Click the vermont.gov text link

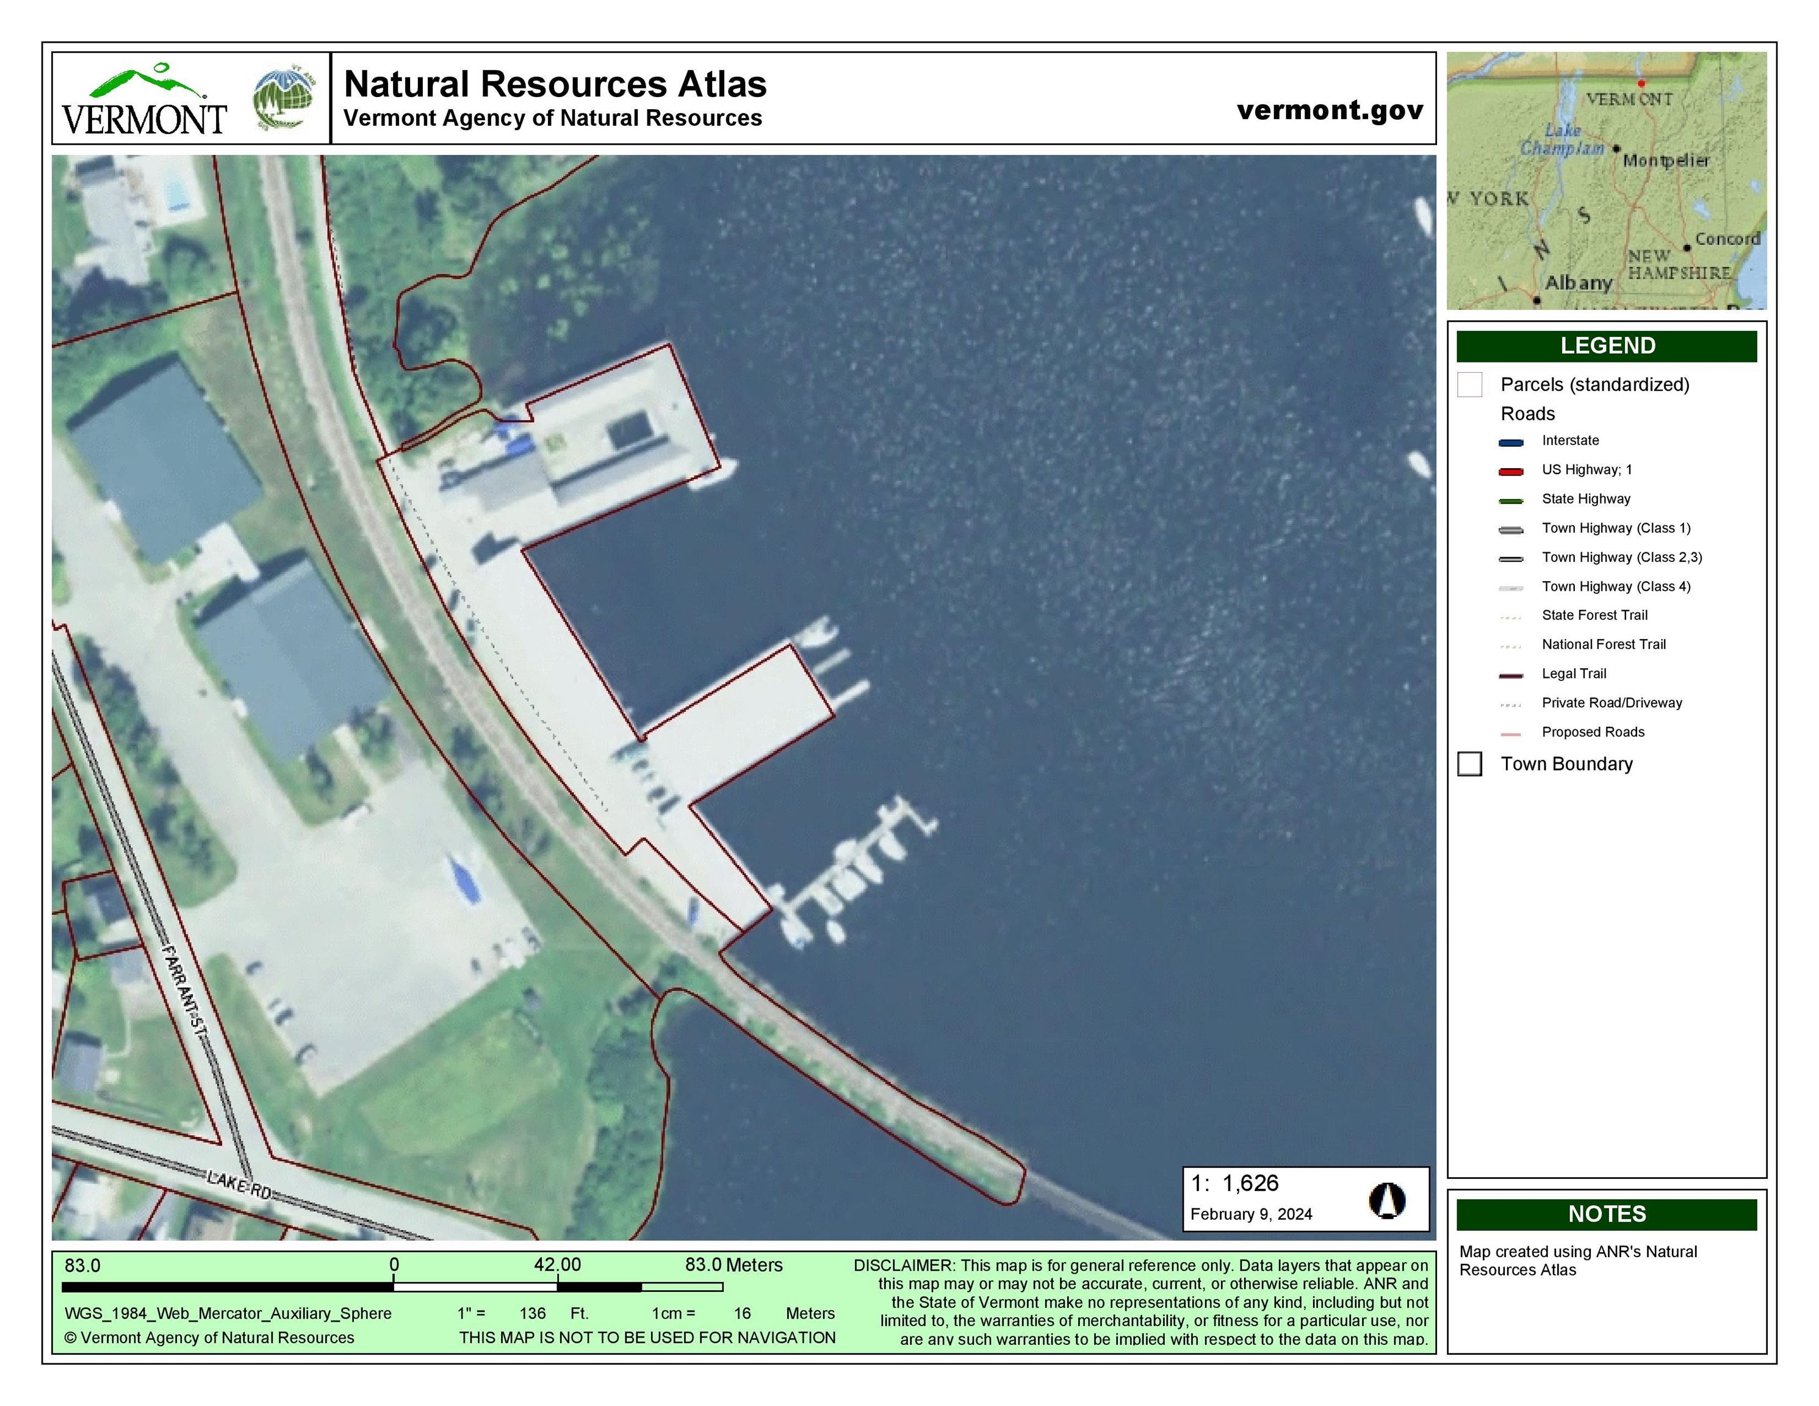click(1330, 110)
